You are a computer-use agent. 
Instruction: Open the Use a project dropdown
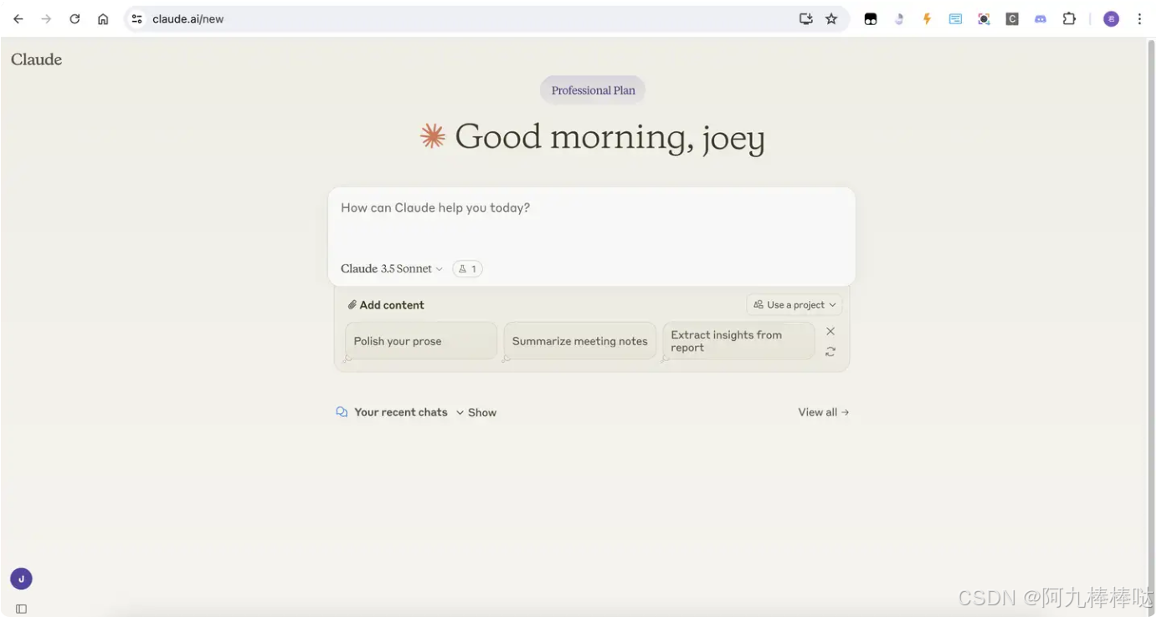coord(794,305)
